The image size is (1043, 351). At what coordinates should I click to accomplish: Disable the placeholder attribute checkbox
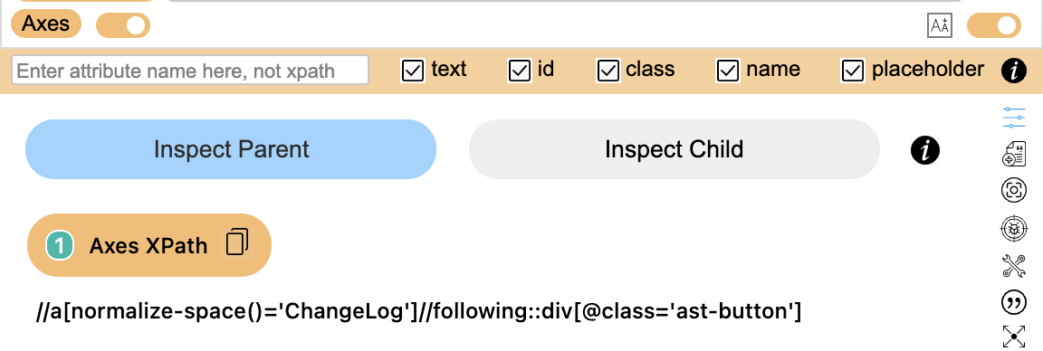pyautogui.click(x=853, y=71)
